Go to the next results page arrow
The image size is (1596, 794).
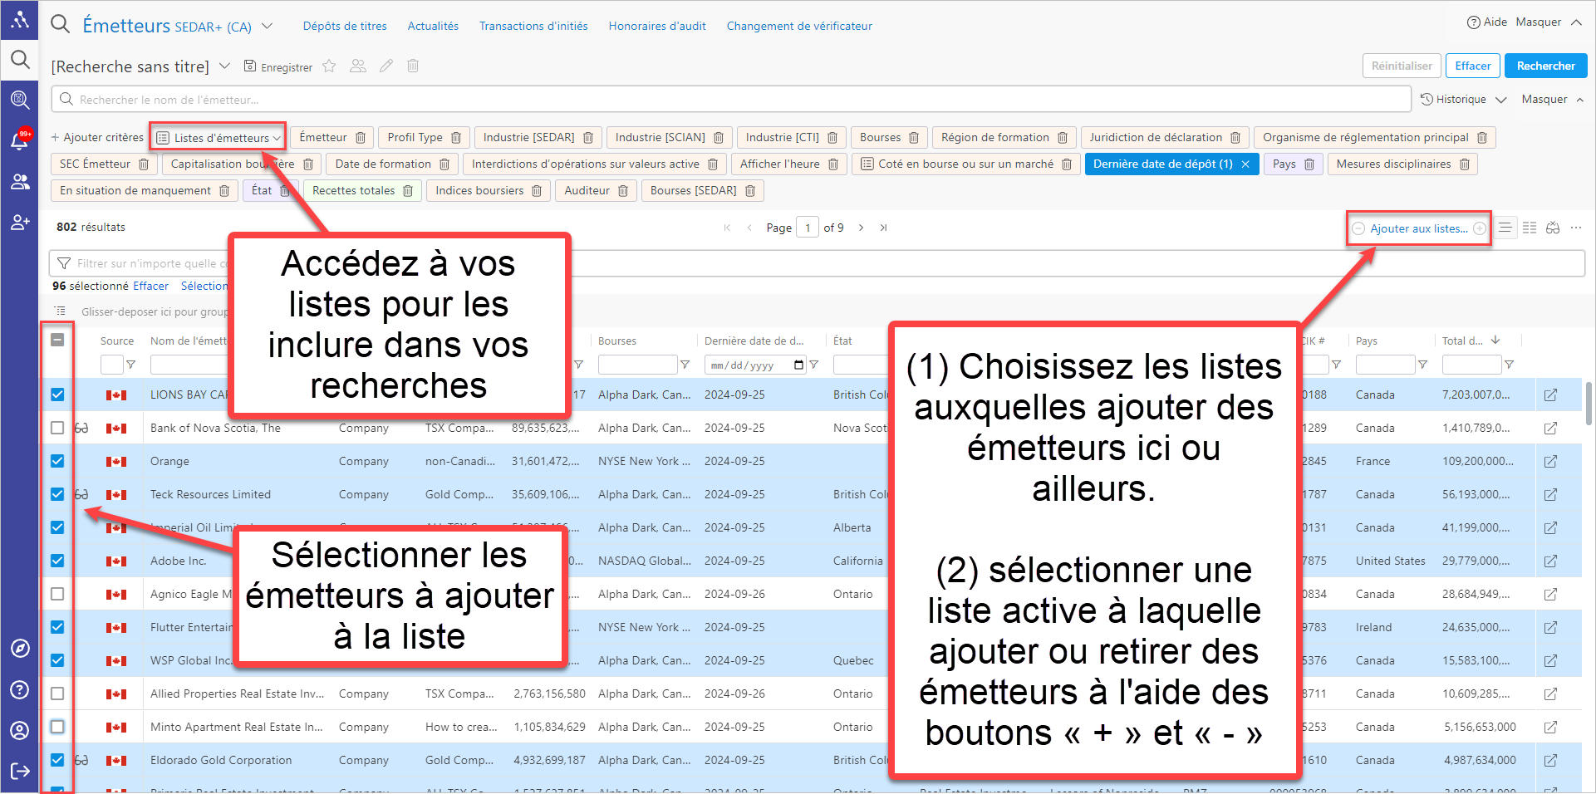pos(861,228)
